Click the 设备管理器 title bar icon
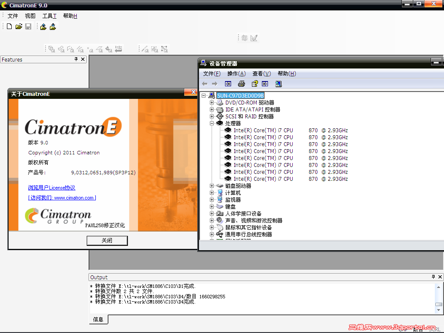Viewport: 444px width, 333px height. [203, 63]
